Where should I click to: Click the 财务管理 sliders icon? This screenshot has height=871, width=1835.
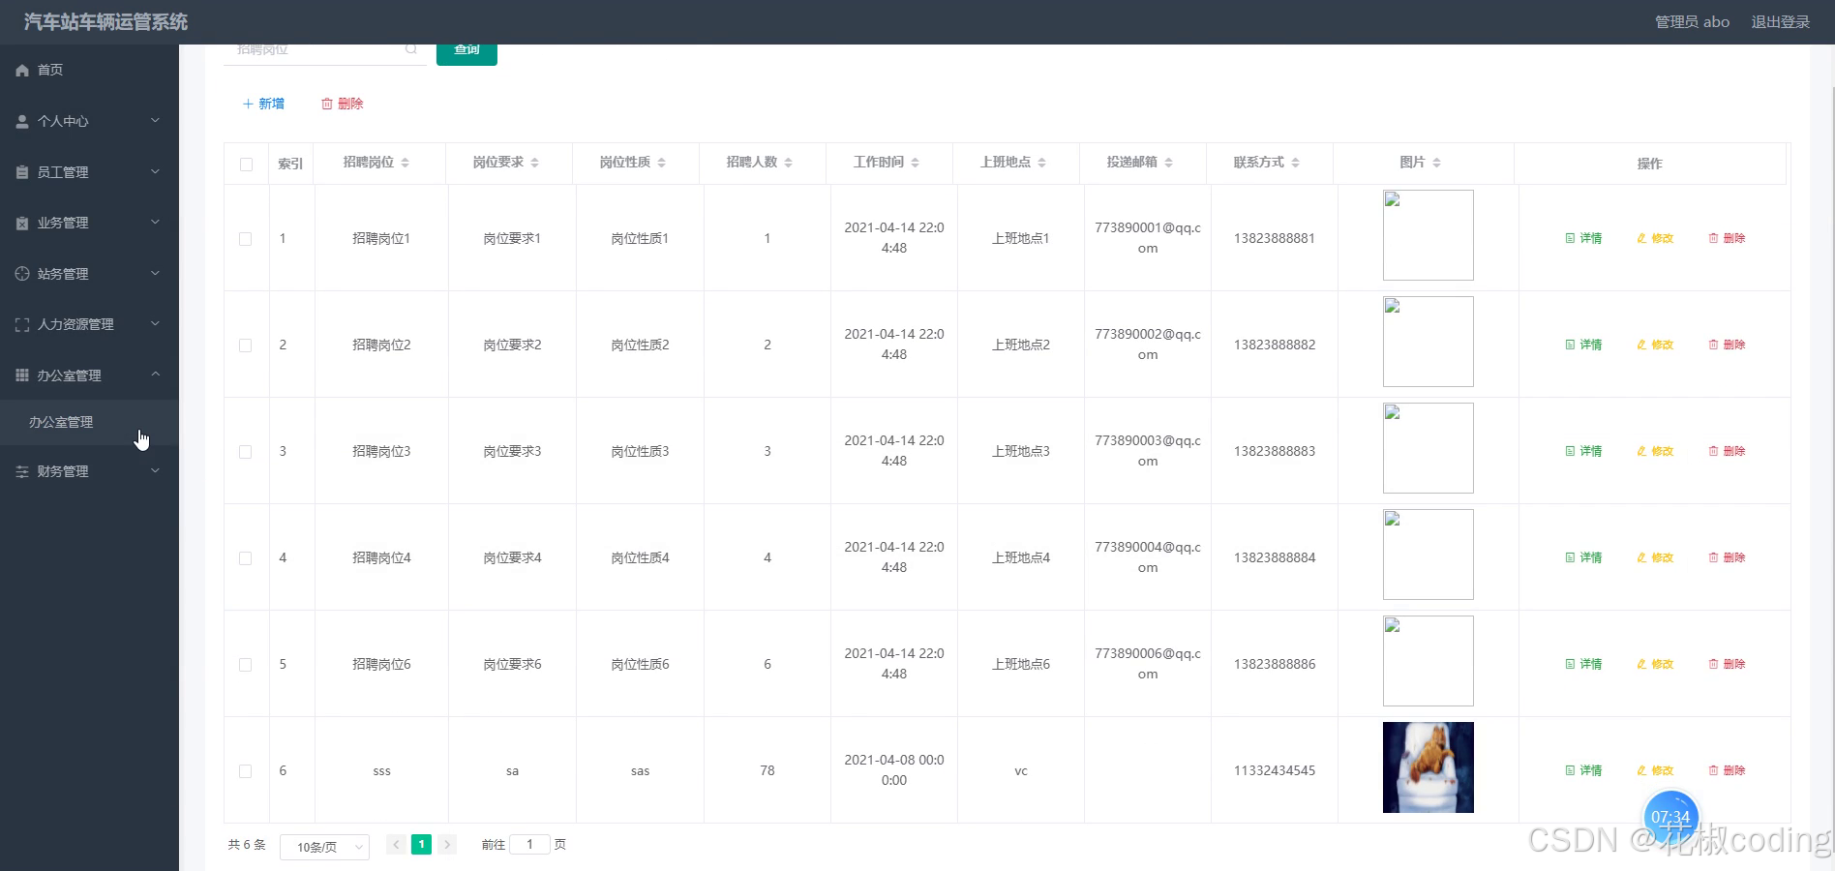coord(22,471)
